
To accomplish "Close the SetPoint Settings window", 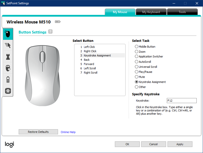I will tap(197, 3).
